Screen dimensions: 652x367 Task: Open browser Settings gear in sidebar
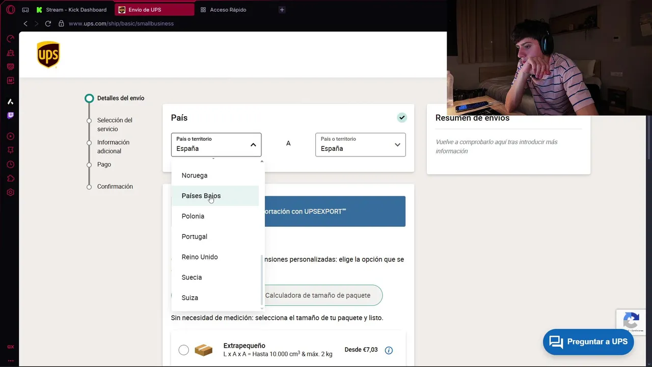point(10,193)
